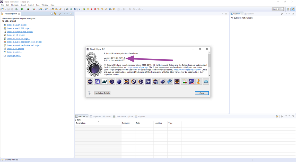Select the WTP gear plug-in icon
Image resolution: width=296 pixels, height=162 pixels.
pos(126,82)
